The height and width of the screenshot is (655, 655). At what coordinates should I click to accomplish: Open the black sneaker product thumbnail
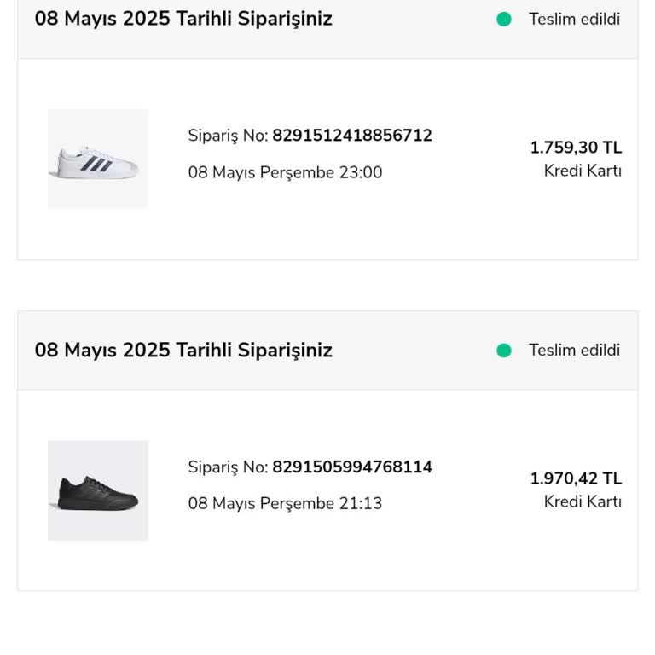(x=97, y=490)
